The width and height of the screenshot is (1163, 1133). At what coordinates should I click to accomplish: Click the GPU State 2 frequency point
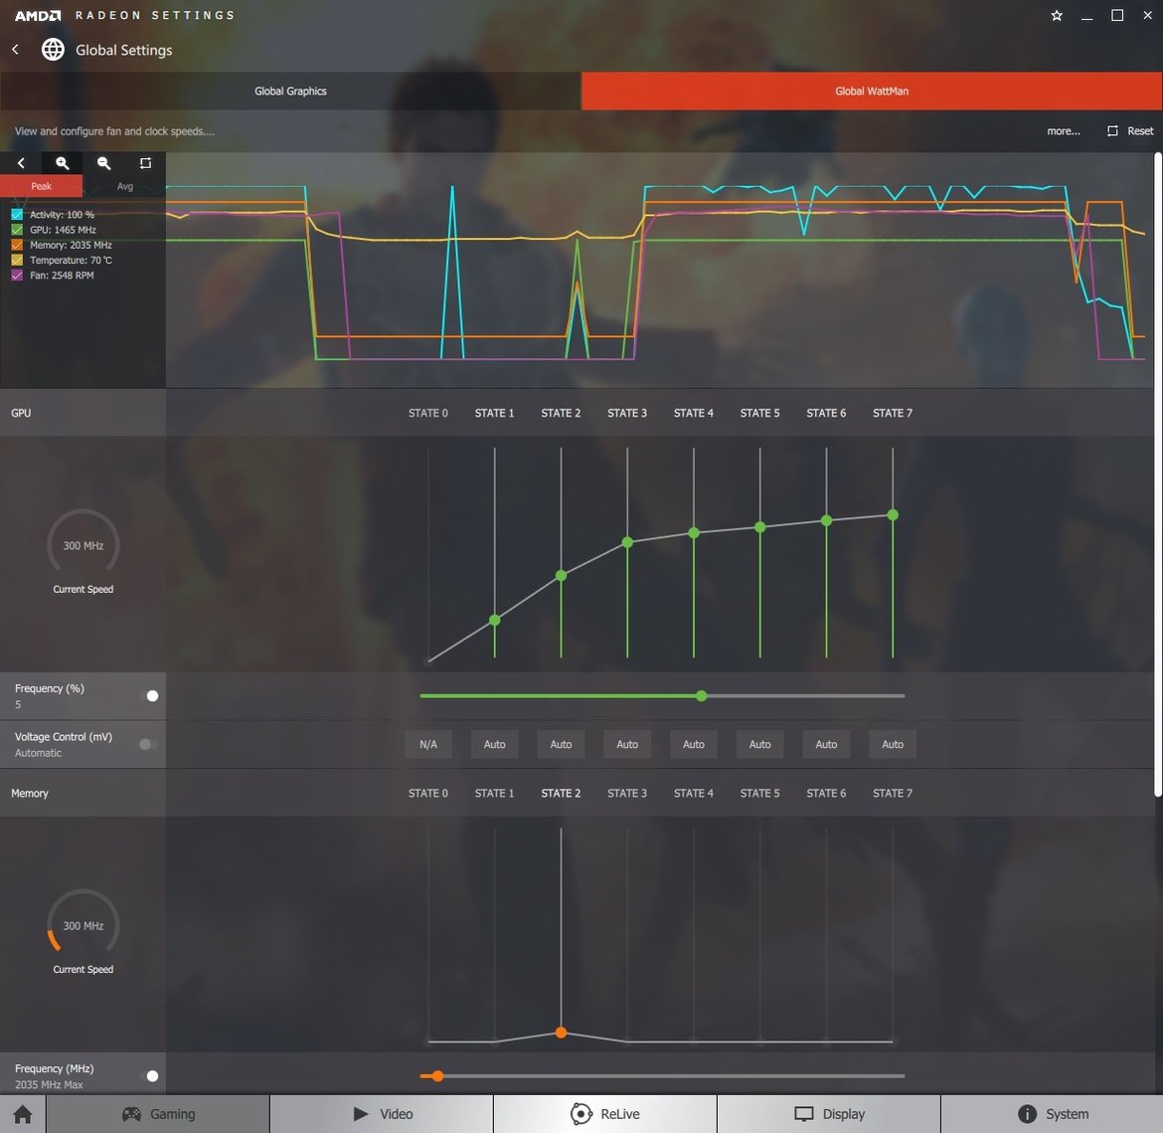click(x=561, y=575)
